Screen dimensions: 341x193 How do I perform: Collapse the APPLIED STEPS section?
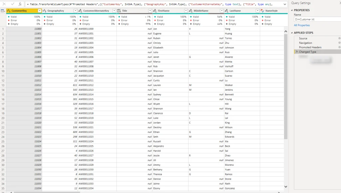tap(292, 33)
